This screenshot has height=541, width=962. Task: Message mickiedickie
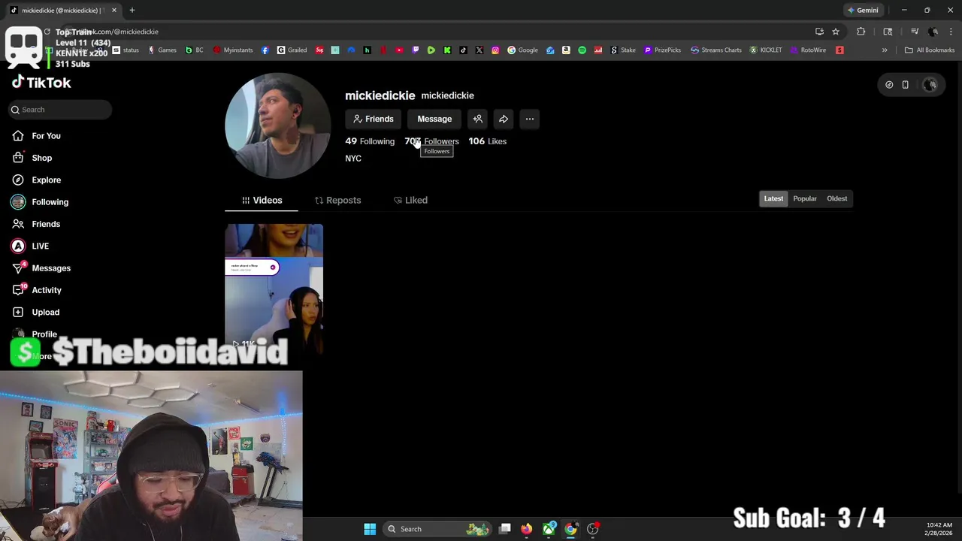[434, 119]
